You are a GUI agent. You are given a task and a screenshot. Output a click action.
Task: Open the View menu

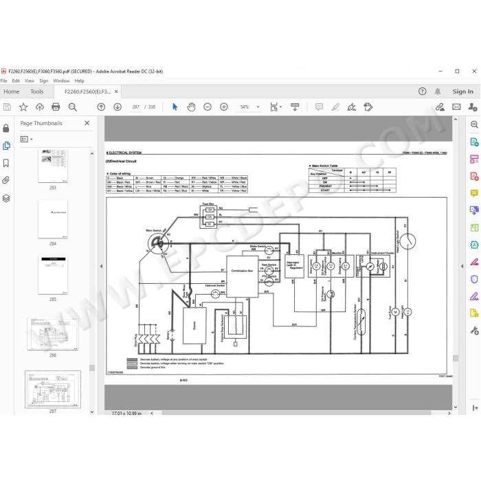click(x=30, y=81)
